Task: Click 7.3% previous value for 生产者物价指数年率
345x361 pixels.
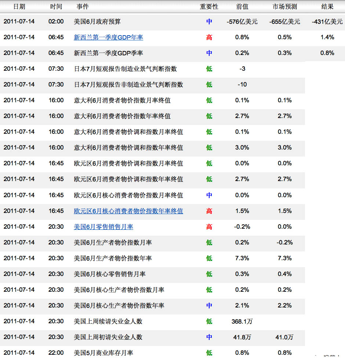Action: (242, 258)
